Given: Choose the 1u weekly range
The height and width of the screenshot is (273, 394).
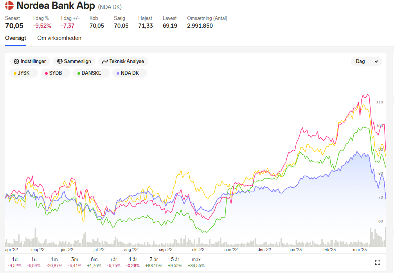Looking at the screenshot, I should point(34,262).
